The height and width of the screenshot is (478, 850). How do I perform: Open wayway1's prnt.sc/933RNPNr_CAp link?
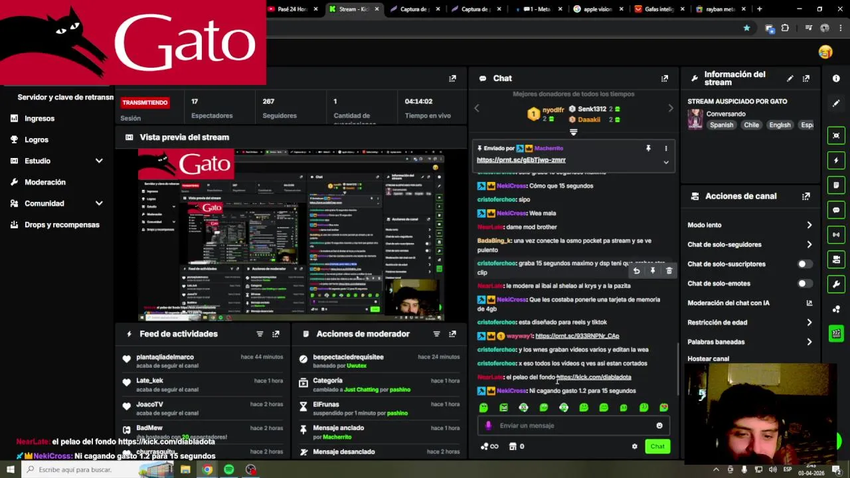point(576,336)
